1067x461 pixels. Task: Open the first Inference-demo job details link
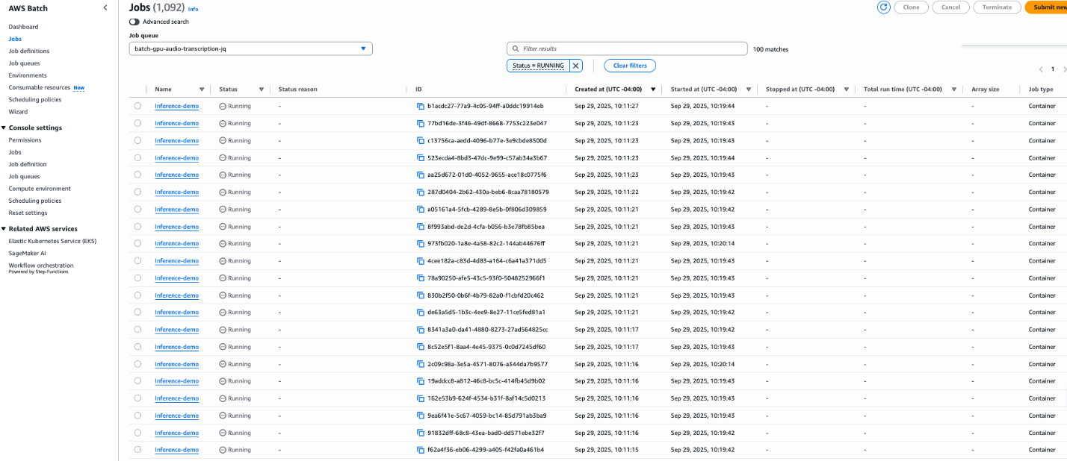(176, 105)
